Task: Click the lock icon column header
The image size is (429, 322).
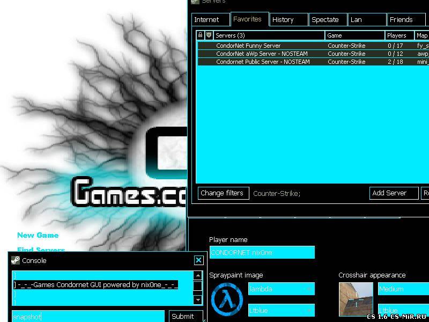Action: pyautogui.click(x=200, y=35)
